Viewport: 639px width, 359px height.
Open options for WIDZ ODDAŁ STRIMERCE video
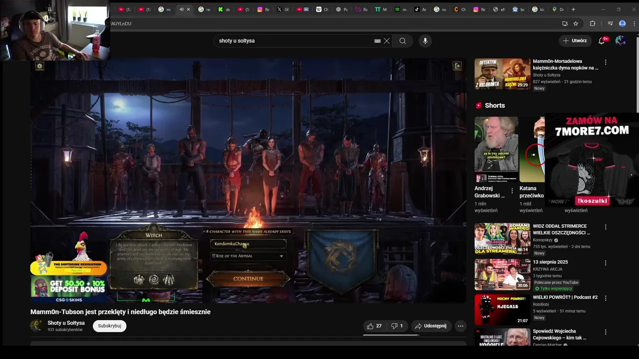[x=606, y=227]
